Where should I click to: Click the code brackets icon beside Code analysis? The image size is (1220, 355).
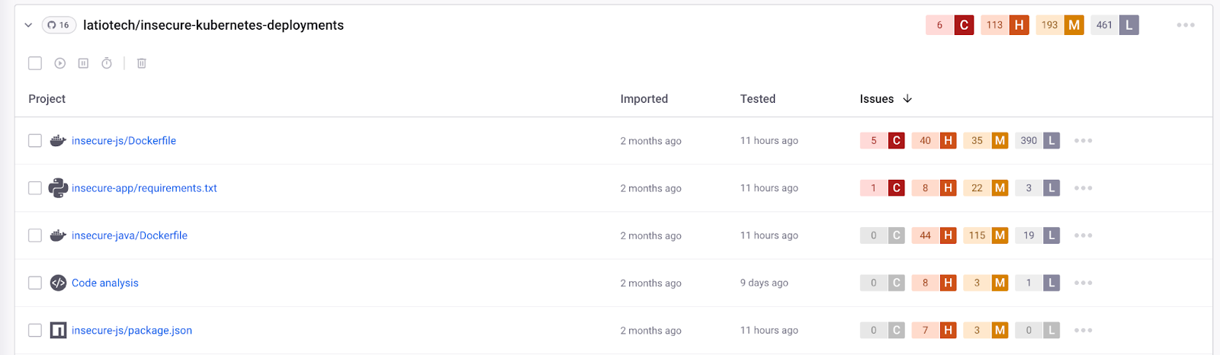[58, 283]
